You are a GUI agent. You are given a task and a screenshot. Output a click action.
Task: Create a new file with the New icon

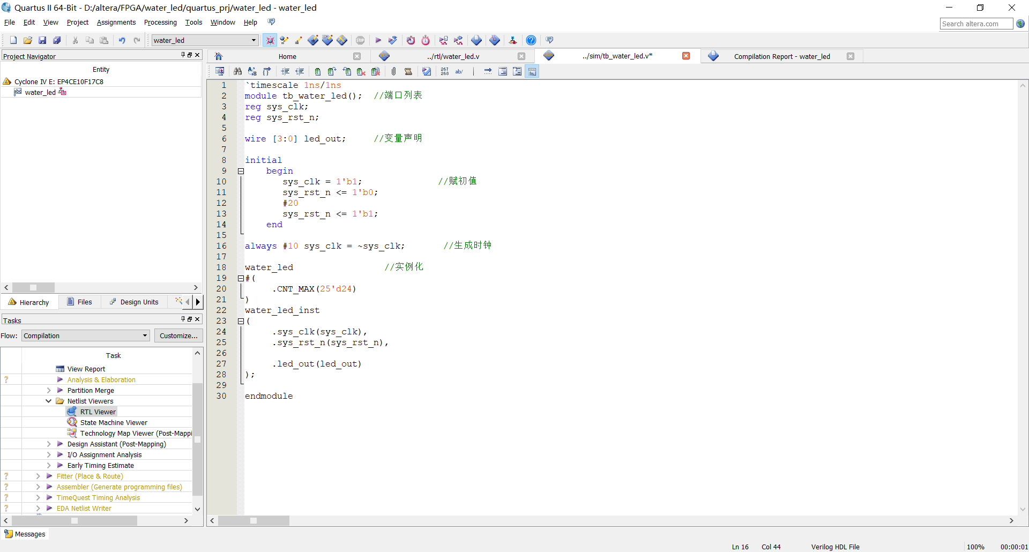(x=13, y=40)
